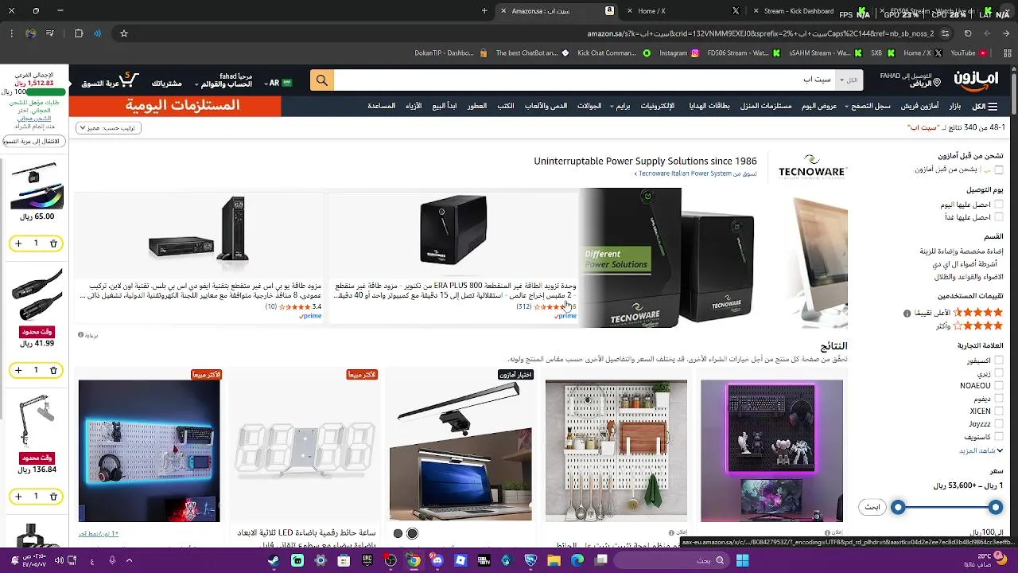The height and width of the screenshot is (573, 1018).
Task: Increase quantity of 65.00 riyal item
Action: pos(17,244)
